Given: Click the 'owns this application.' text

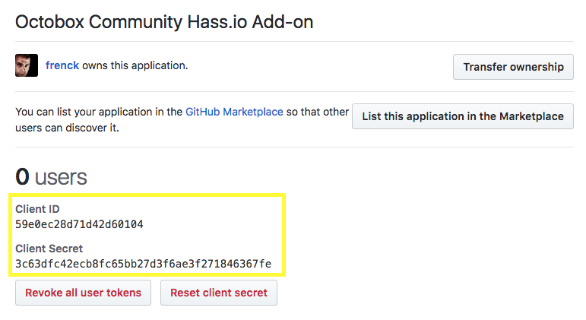Looking at the screenshot, I should point(135,65).
